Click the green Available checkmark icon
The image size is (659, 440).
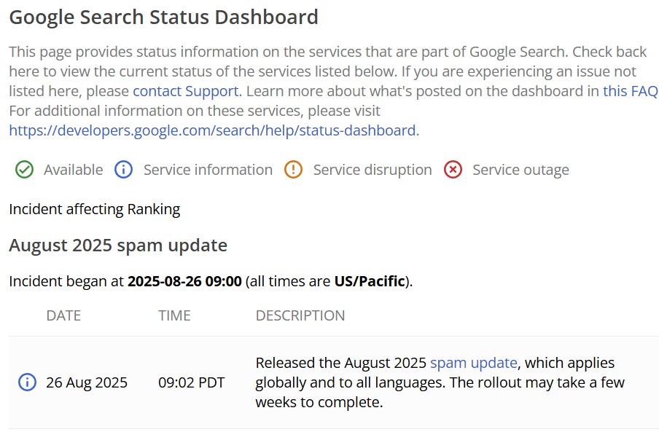coord(25,170)
